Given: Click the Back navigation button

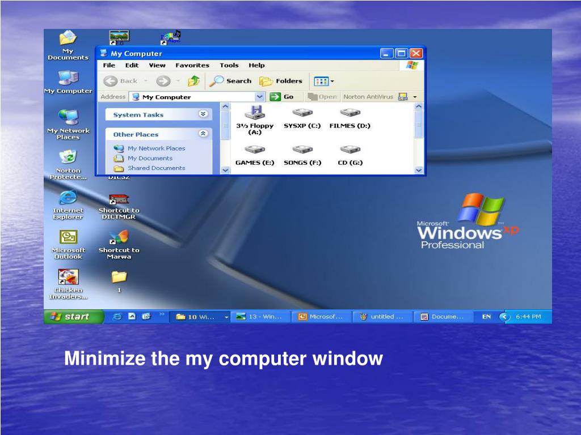Looking at the screenshot, I should [120, 80].
